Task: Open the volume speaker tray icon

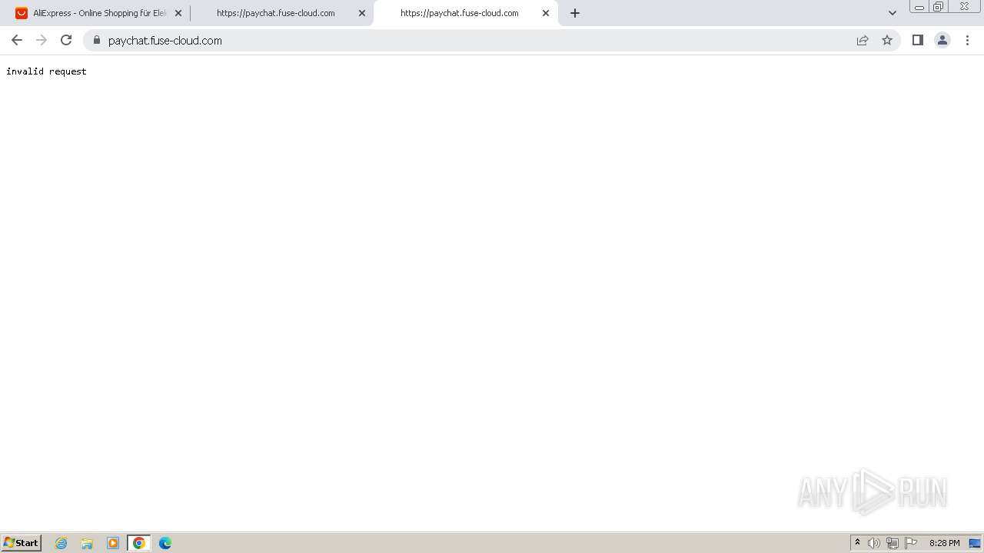Action: pyautogui.click(x=874, y=543)
